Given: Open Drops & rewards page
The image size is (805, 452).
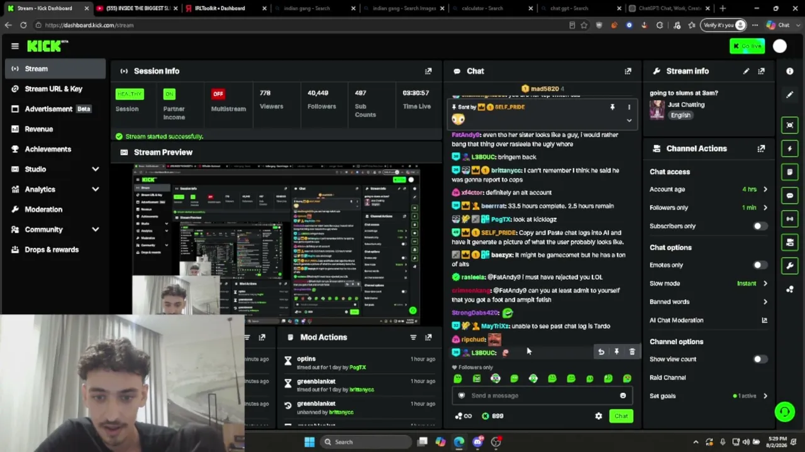Looking at the screenshot, I should 55,249.
